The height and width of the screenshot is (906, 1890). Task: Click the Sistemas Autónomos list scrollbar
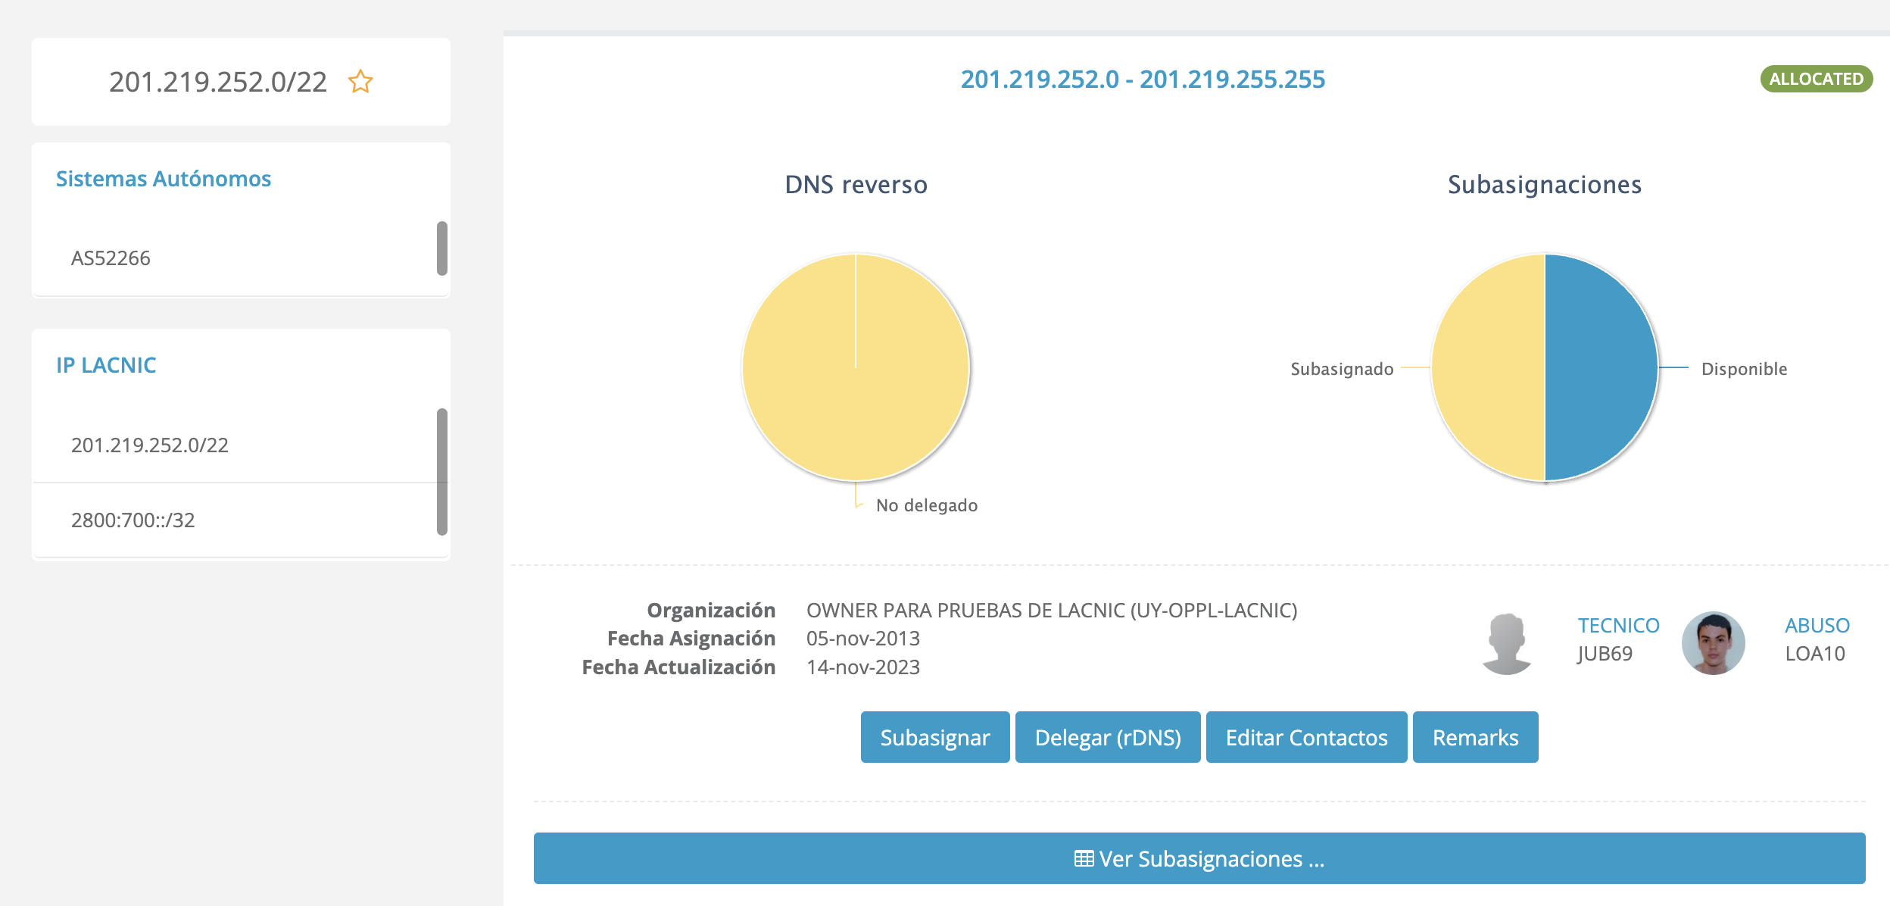point(441,248)
